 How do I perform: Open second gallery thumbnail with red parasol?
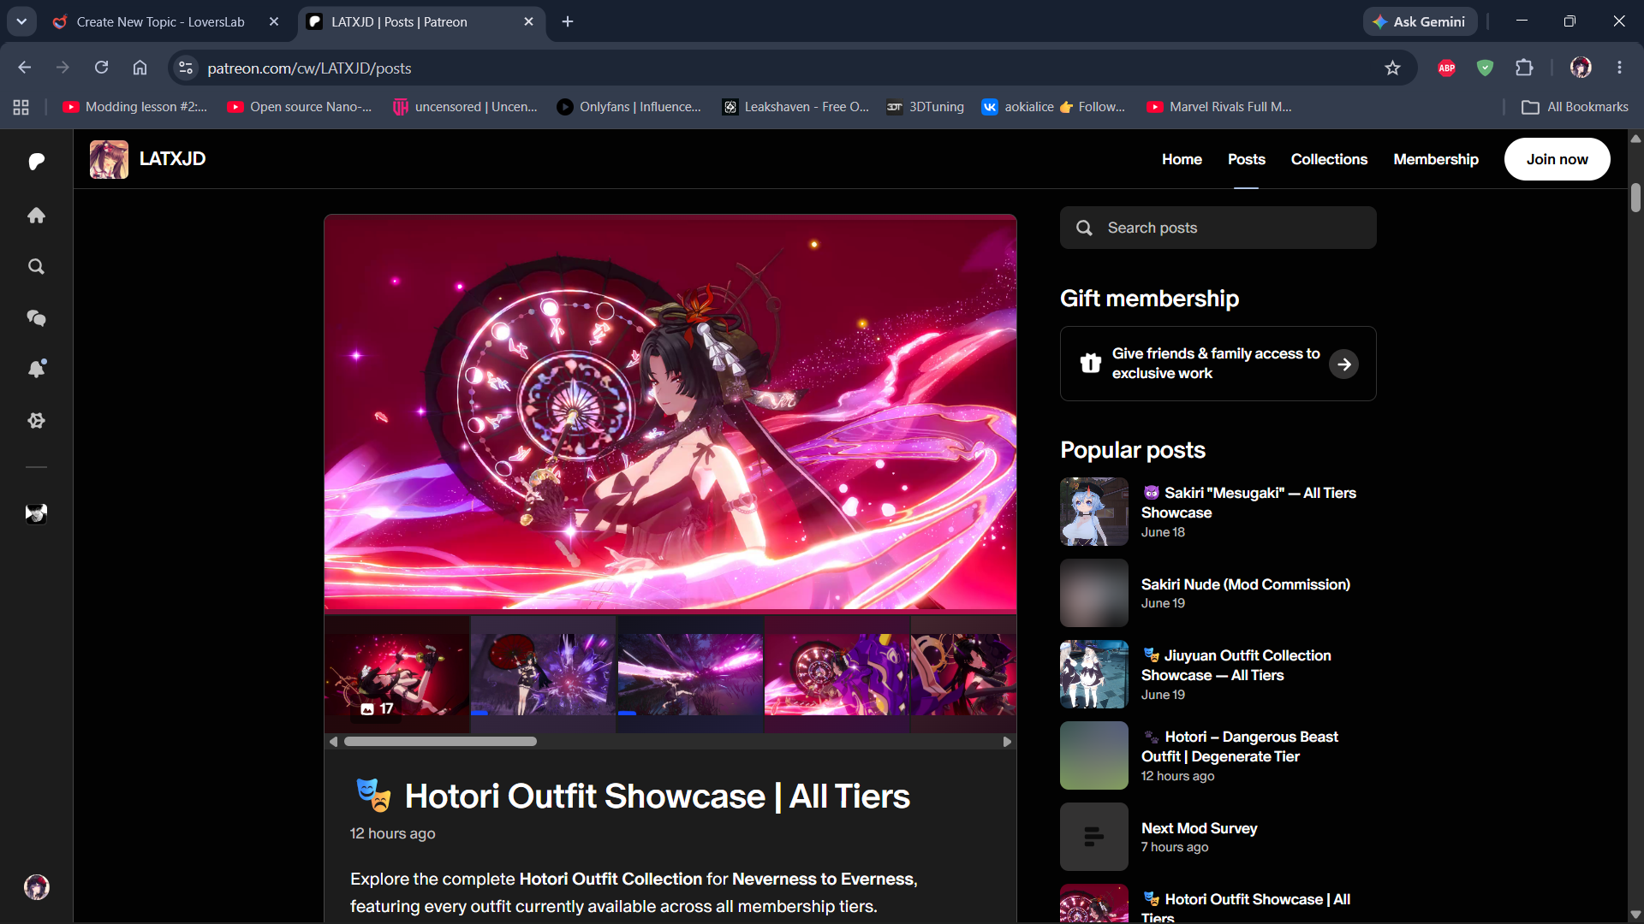pyautogui.click(x=543, y=674)
